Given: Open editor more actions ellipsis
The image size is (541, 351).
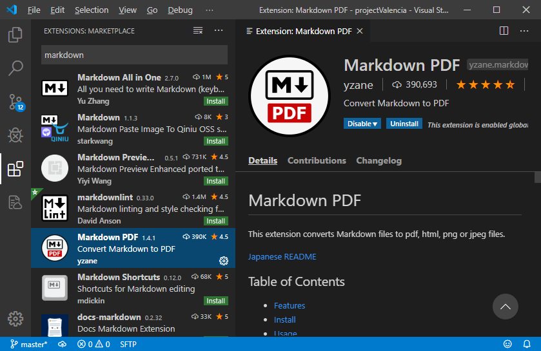Looking at the screenshot, I should 524,31.
